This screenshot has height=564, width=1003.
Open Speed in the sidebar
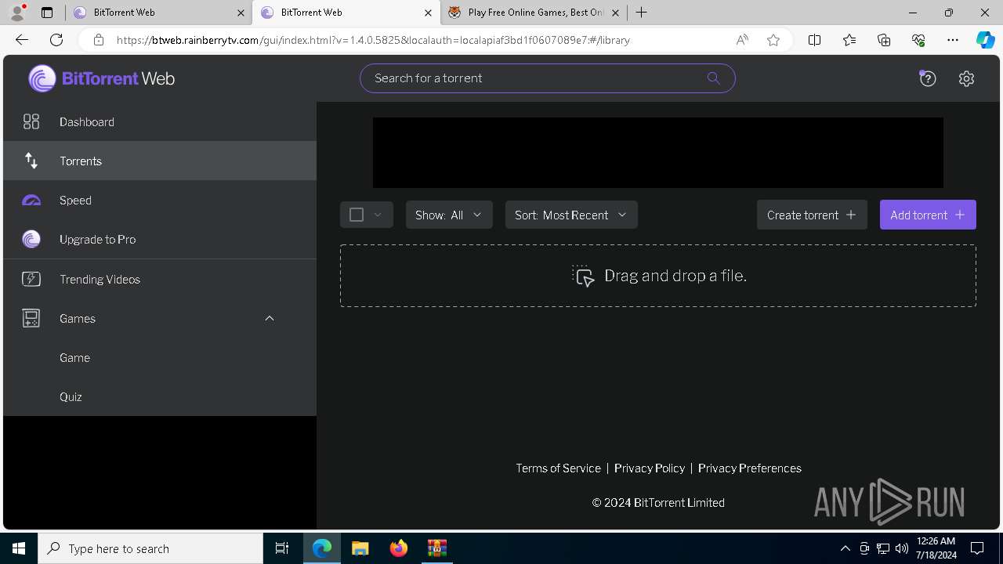160,201
